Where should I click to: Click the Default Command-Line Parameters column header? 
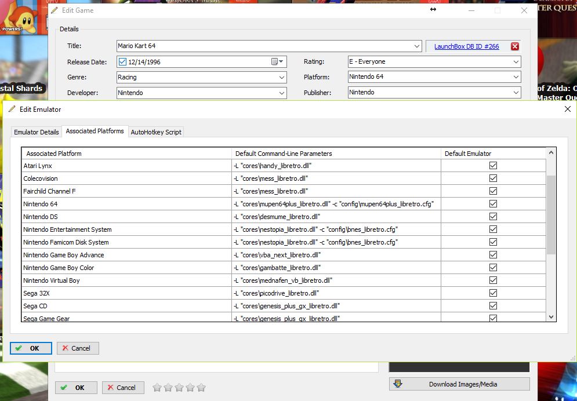336,154
